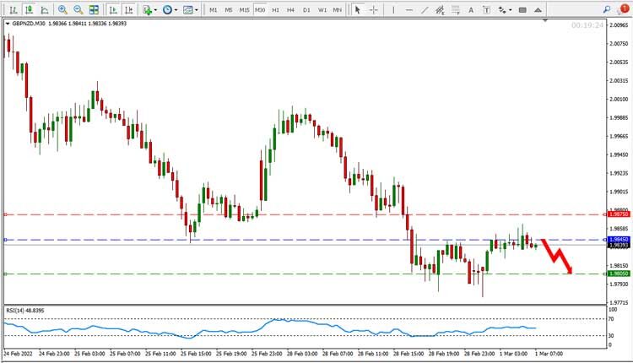The width and height of the screenshot is (633, 363).
Task: Open the search magnifier icon
Action: click(x=605, y=10)
